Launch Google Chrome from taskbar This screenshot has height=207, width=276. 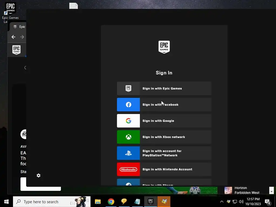(x=111, y=202)
